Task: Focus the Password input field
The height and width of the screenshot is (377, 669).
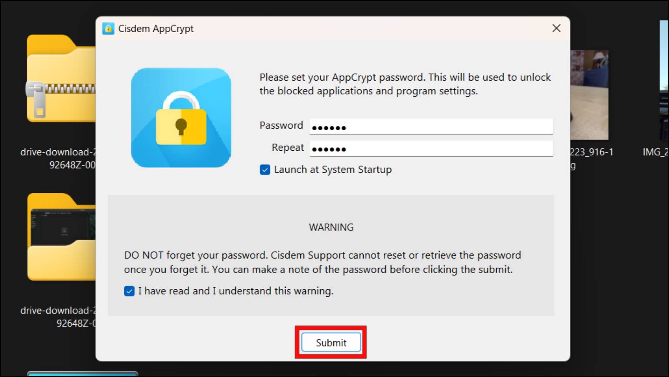Action: pyautogui.click(x=431, y=126)
